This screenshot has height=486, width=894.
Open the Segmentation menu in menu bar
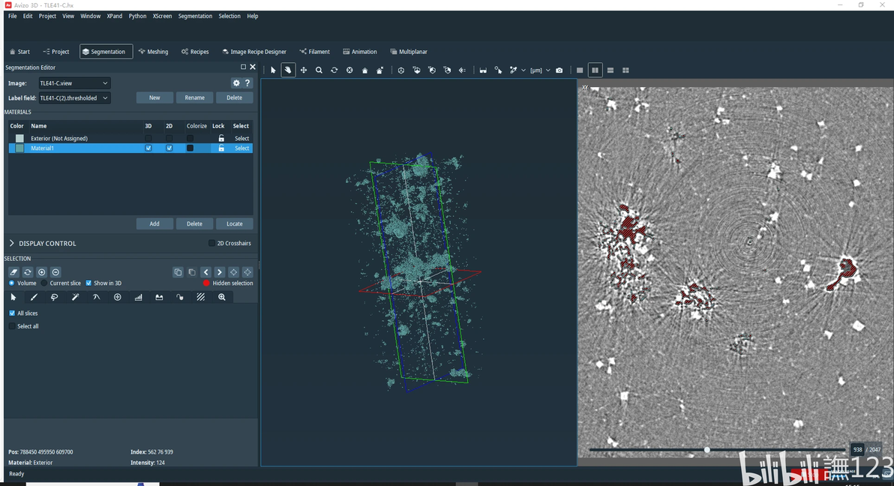pyautogui.click(x=195, y=16)
